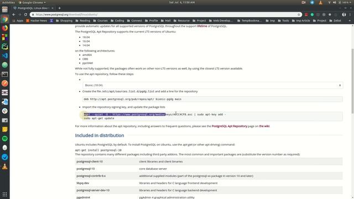Click the VLC tray icon in top bar
The height and width of the screenshot is (199, 354).
[x=321, y=2]
